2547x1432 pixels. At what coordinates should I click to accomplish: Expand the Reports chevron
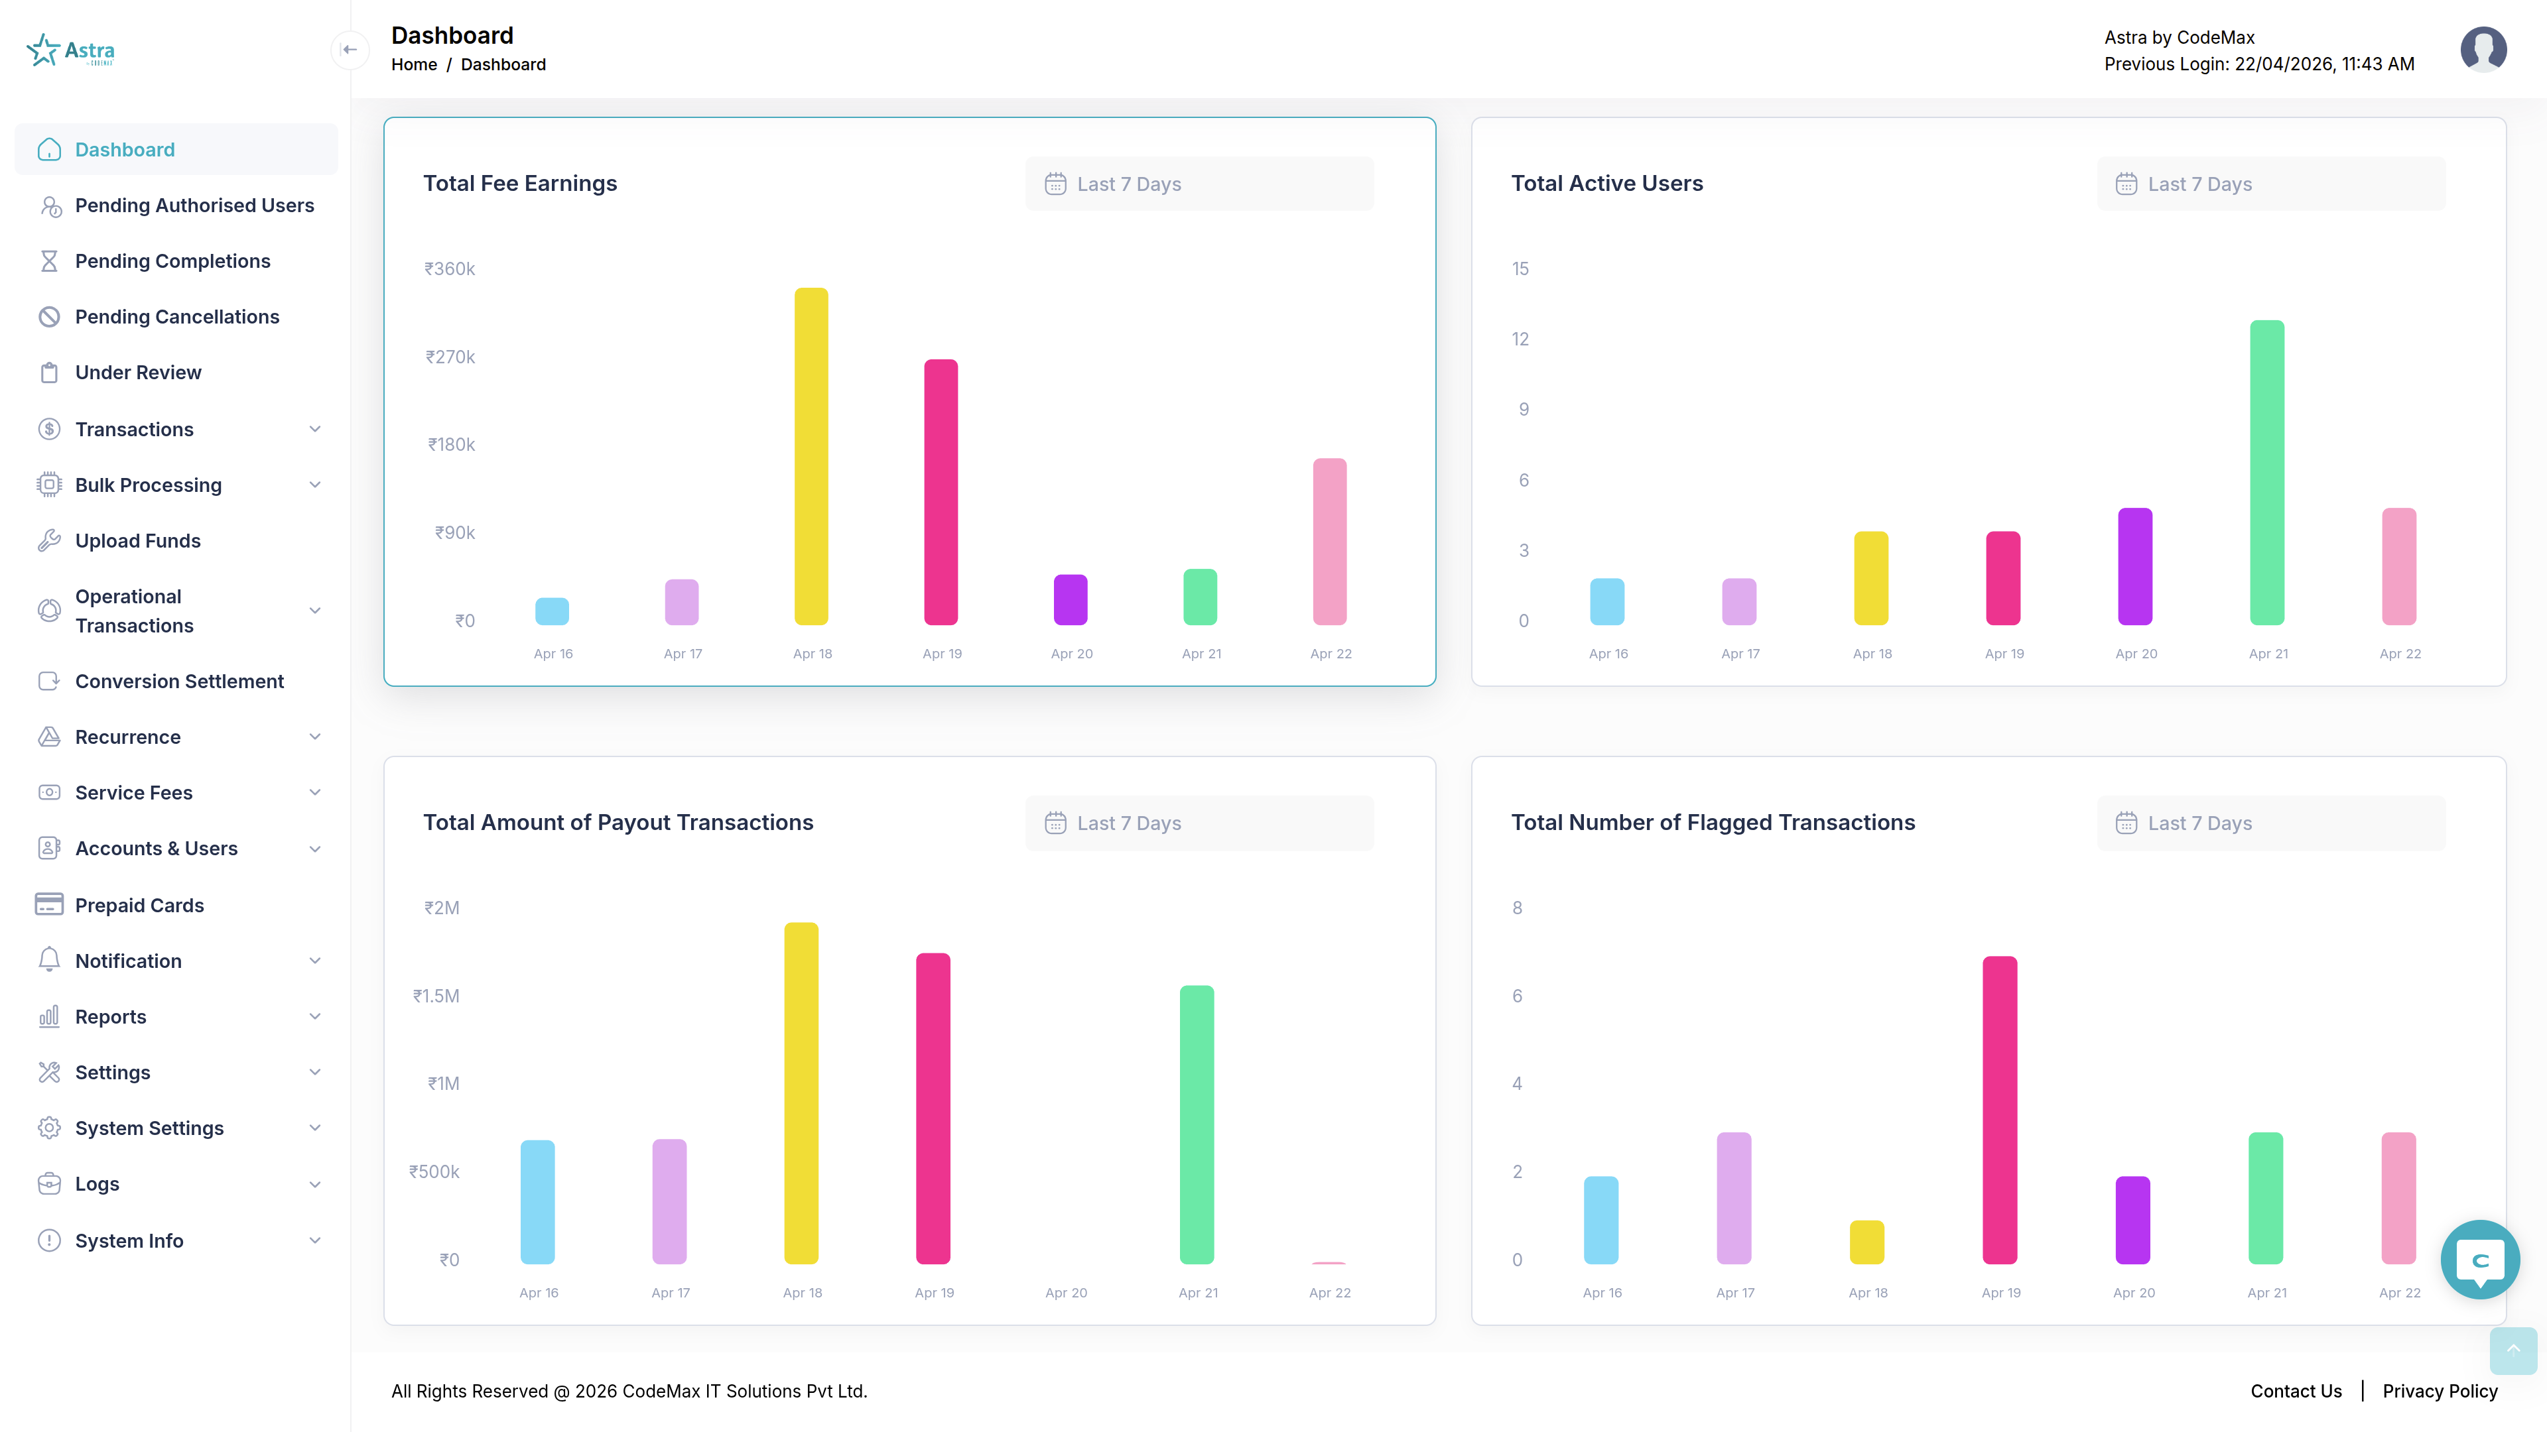tap(316, 1017)
